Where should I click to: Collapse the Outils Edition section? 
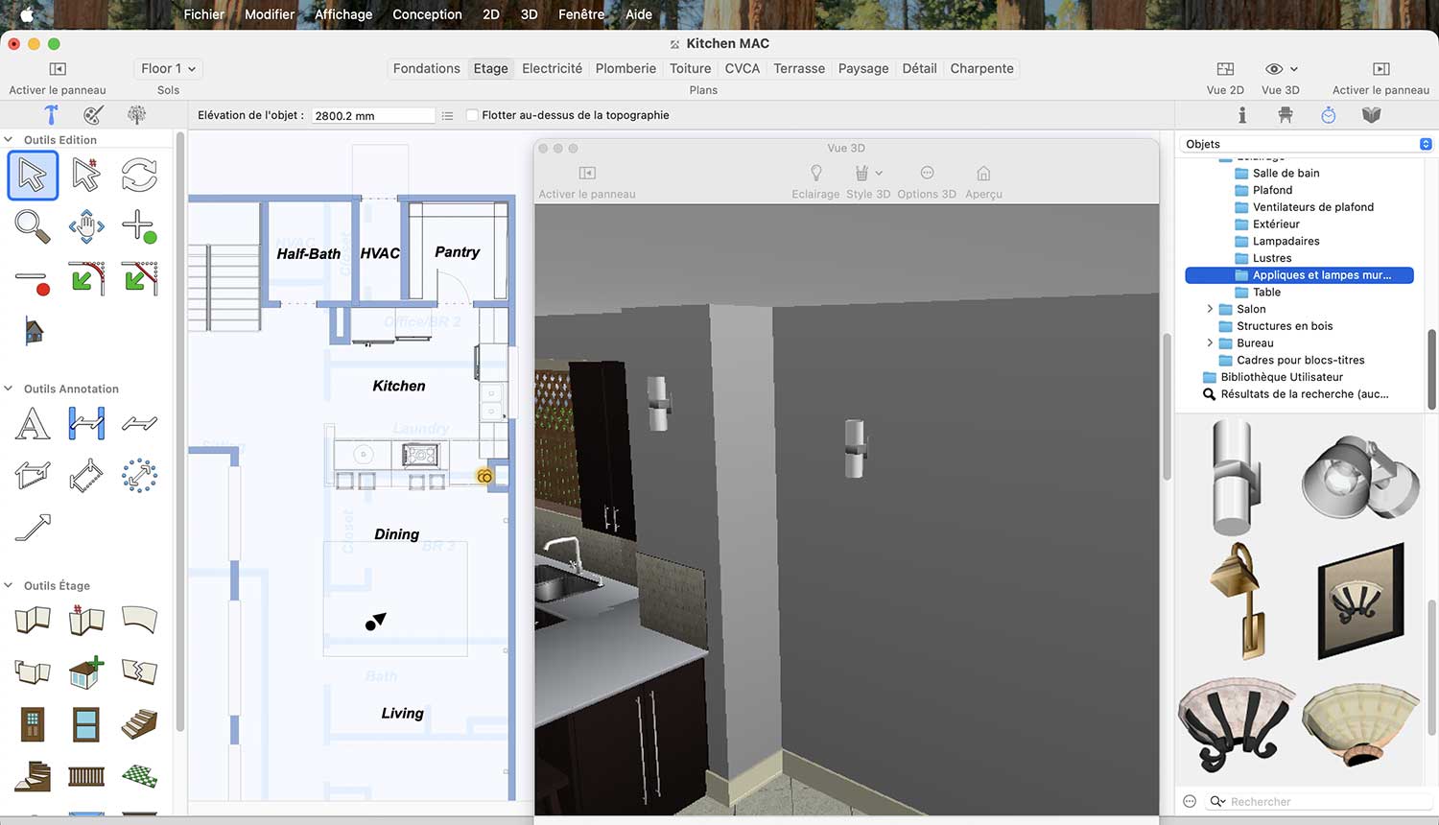(x=9, y=140)
